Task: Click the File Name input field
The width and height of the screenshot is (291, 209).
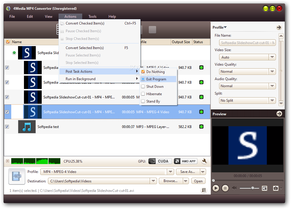Action: click(248, 43)
